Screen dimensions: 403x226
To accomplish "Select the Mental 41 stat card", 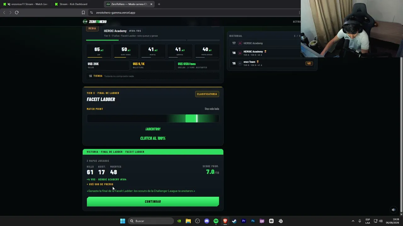I will 153,51.
